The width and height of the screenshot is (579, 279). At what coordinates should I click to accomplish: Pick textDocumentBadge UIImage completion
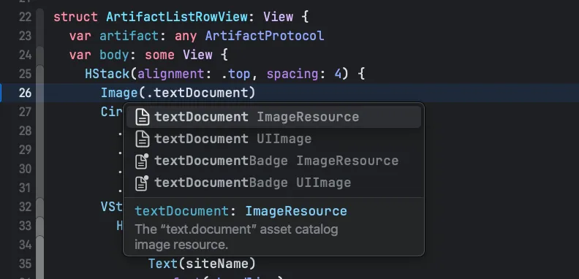[x=273, y=183]
